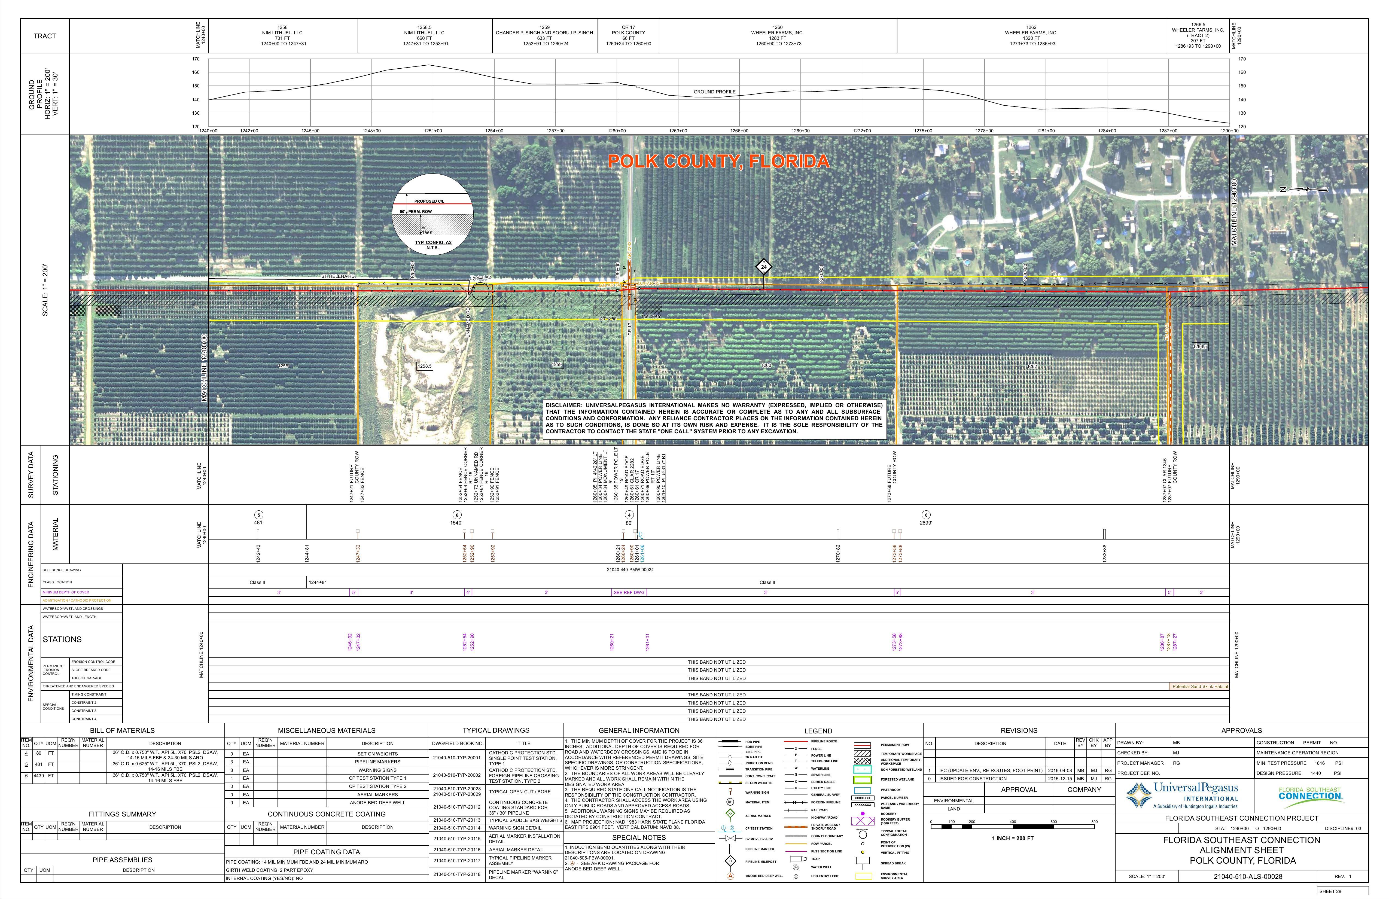Click the Material Item 101 circle symbol
1389x899 pixels.
[730, 802]
